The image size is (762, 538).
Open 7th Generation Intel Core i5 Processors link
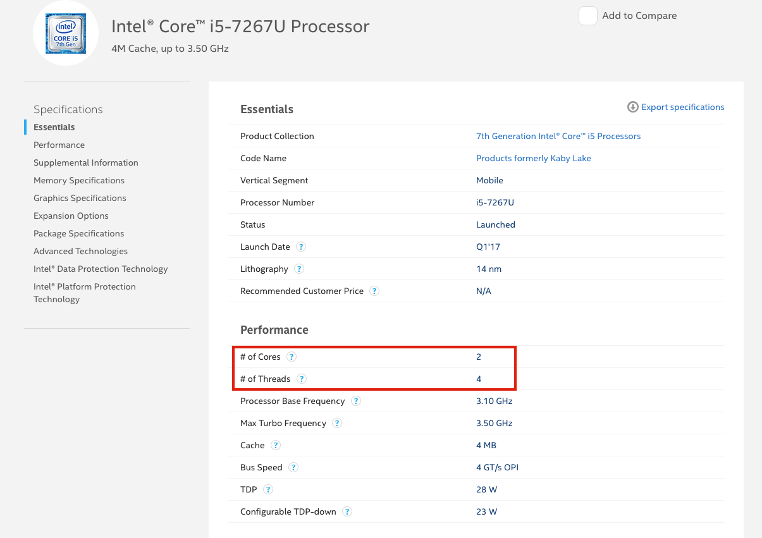(558, 136)
